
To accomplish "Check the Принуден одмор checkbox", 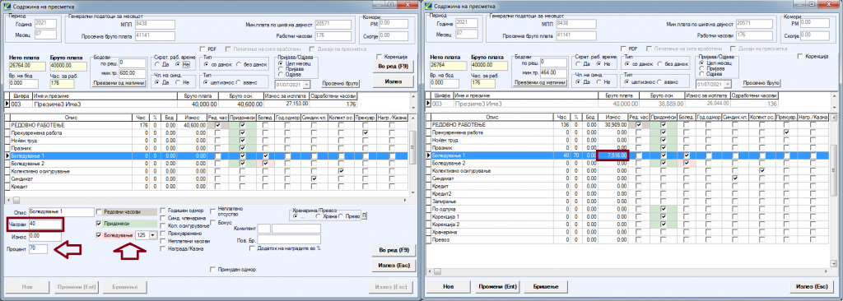I will pos(213,269).
